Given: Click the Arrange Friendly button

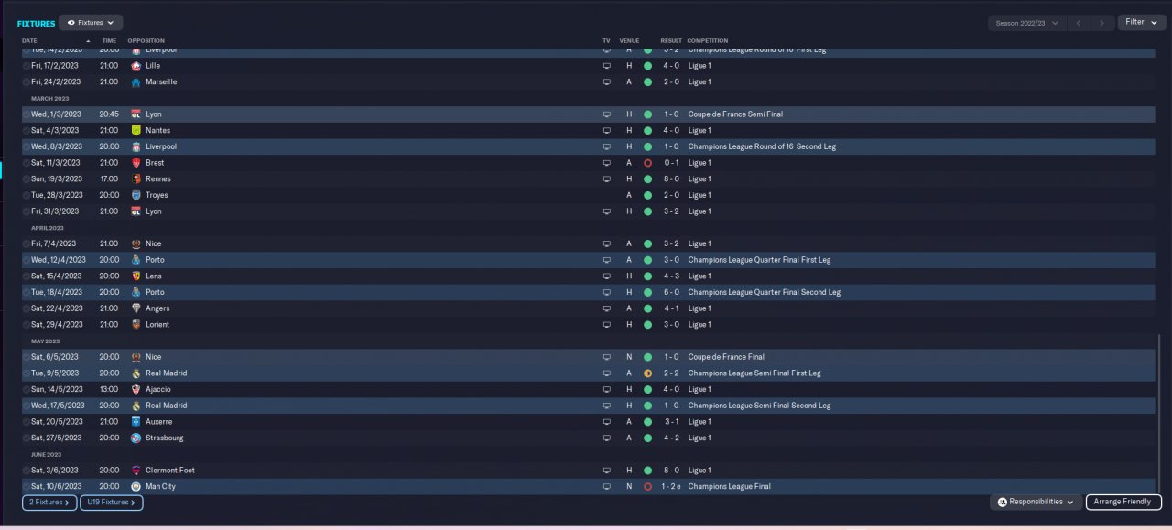Looking at the screenshot, I should click(1123, 502).
